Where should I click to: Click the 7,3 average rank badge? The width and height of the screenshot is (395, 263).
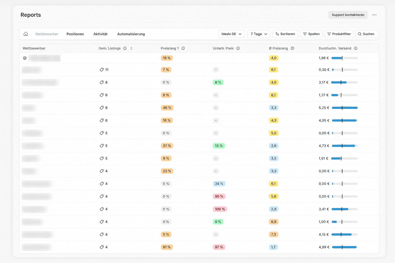[x=273, y=234]
